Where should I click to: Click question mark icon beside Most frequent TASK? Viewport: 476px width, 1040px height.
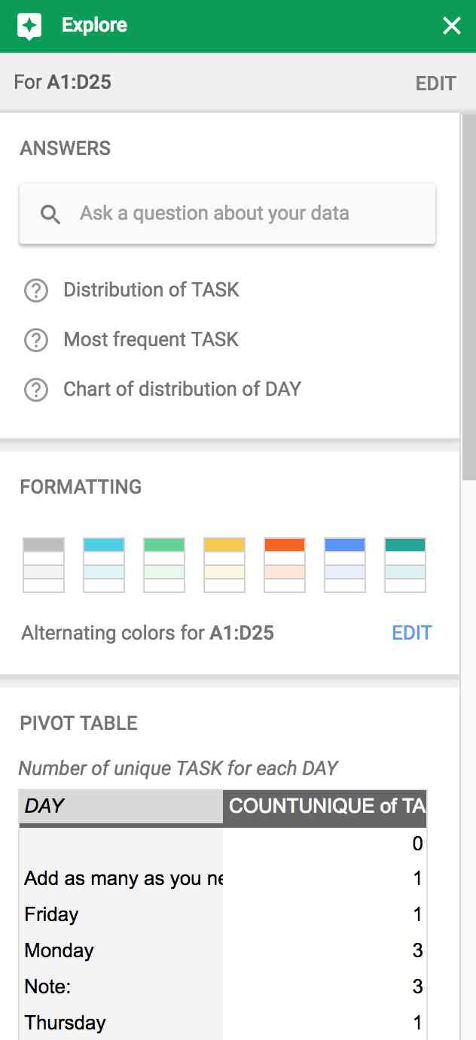(37, 339)
